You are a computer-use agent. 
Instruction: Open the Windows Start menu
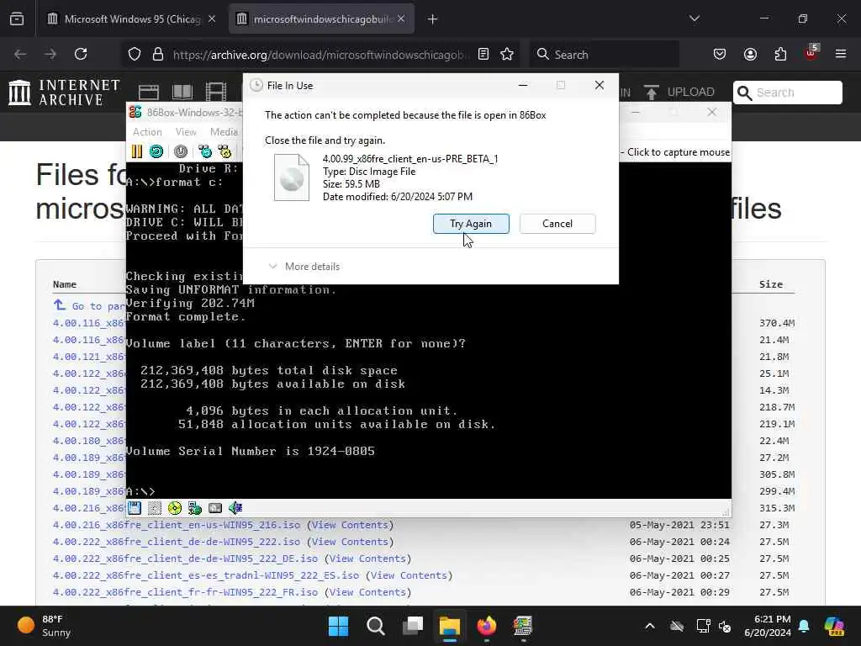[338, 626]
